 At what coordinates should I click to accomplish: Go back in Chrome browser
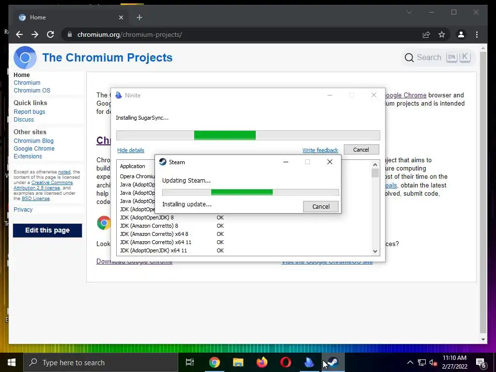pos(19,34)
